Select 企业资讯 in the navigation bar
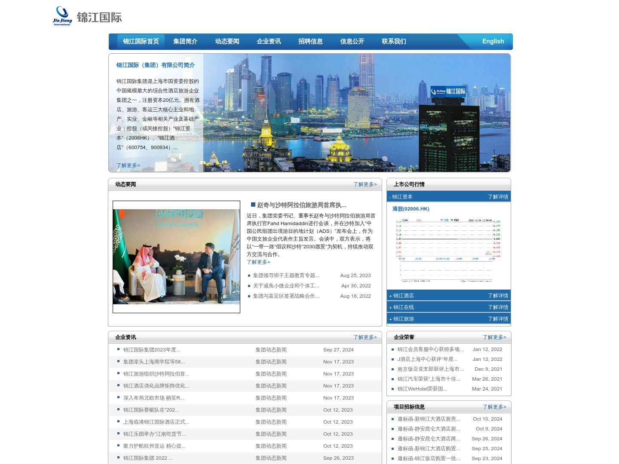Viewport: 619px width, 464px height. 269,41
